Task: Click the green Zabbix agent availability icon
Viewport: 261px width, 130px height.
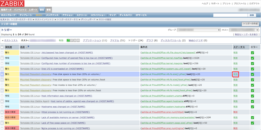Action: (x=68, y=40)
